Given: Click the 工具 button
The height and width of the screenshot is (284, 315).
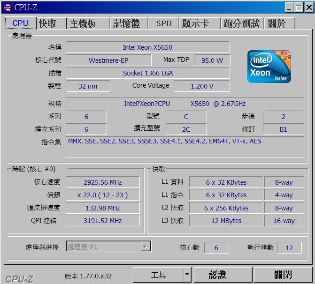Looking at the screenshot, I should pos(158,275).
